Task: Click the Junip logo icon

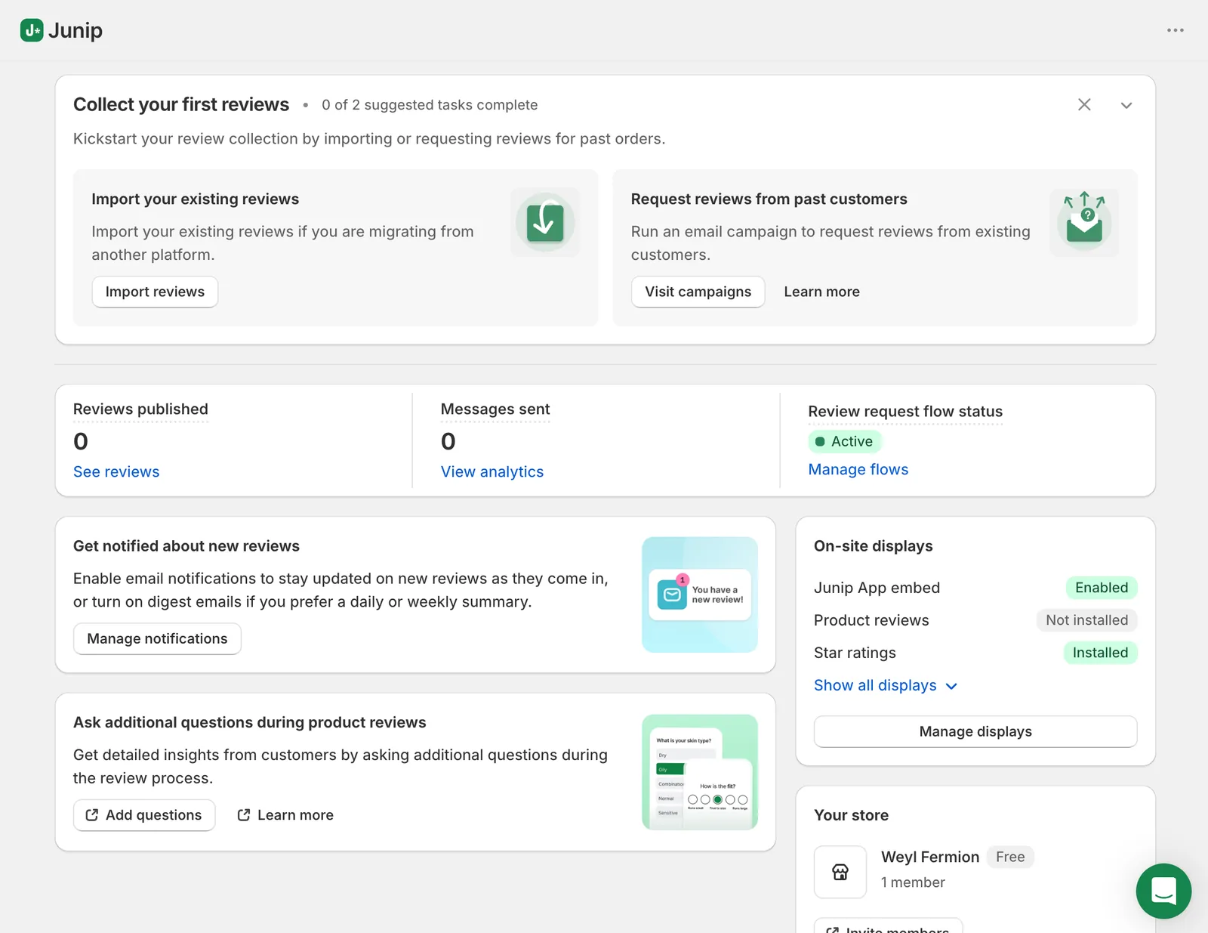Action: pyautogui.click(x=32, y=30)
